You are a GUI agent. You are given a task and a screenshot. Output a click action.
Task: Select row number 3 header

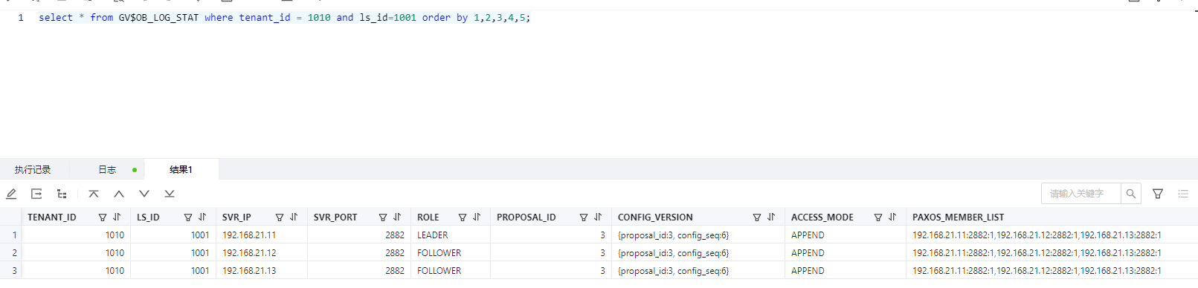11,271
